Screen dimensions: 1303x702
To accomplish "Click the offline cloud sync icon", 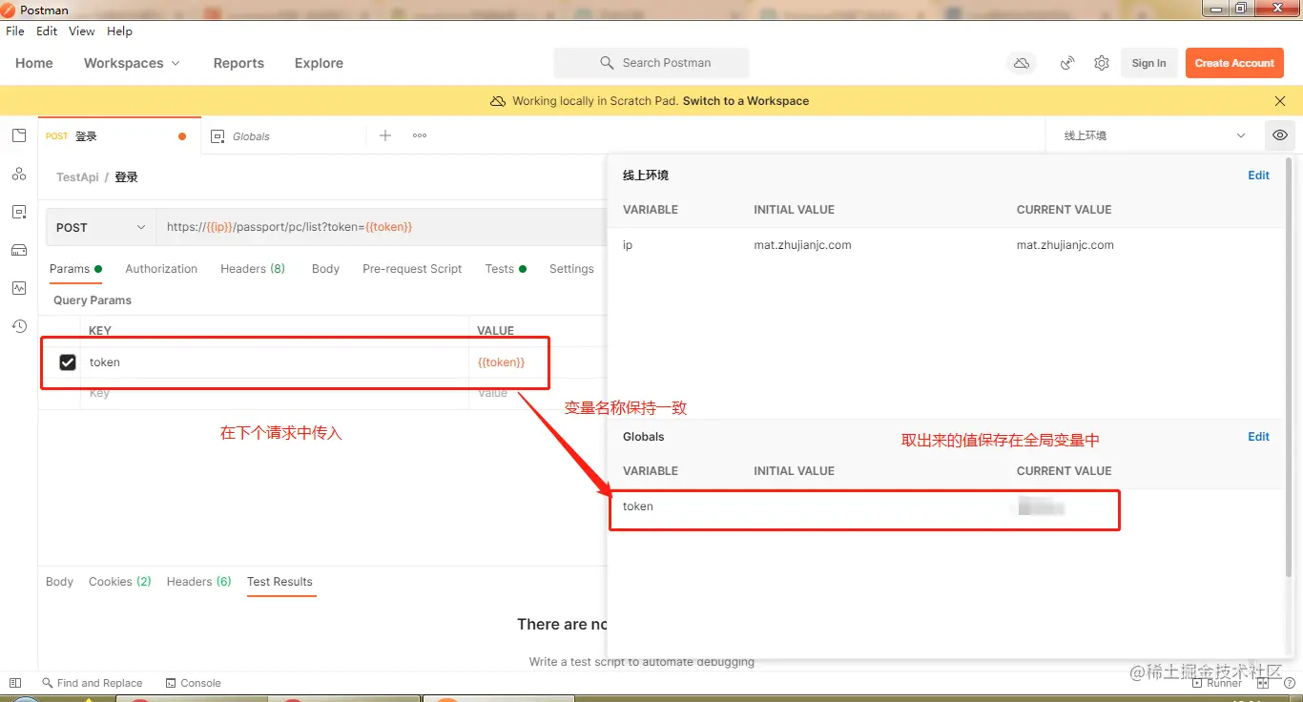I will coord(1022,63).
